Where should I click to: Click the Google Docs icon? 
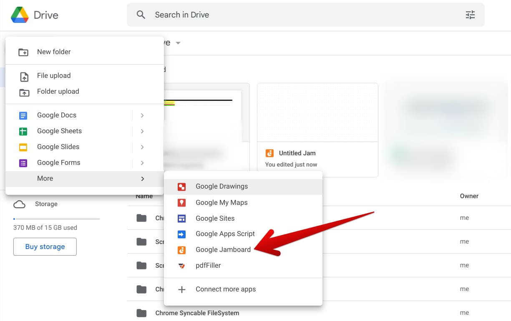point(23,115)
